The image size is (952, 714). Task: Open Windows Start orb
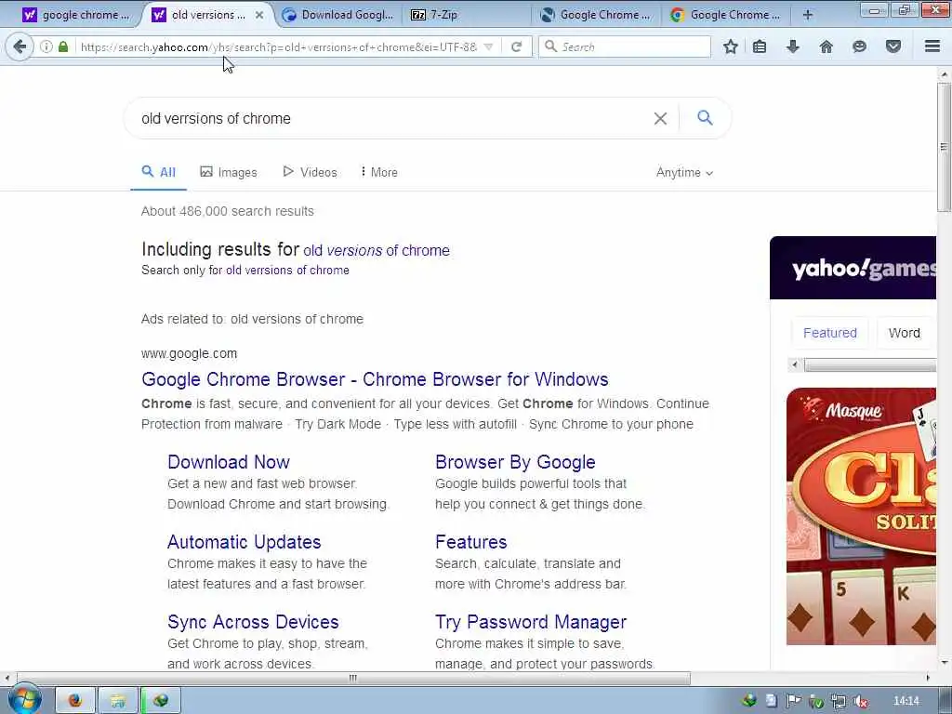tap(24, 700)
